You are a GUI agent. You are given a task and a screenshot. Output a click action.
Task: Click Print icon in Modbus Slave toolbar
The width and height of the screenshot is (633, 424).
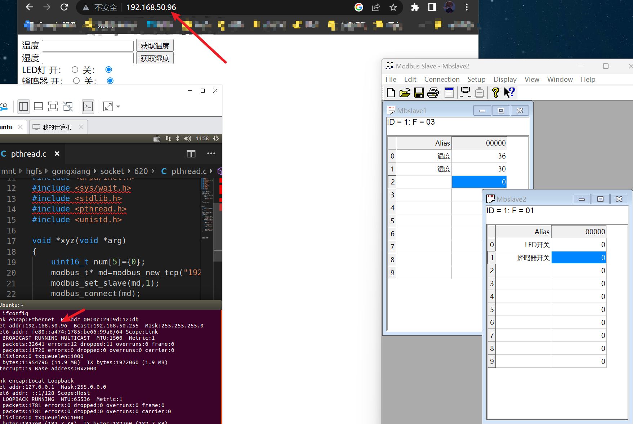[433, 93]
